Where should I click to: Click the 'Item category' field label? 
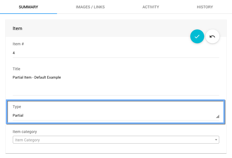pos(25,132)
